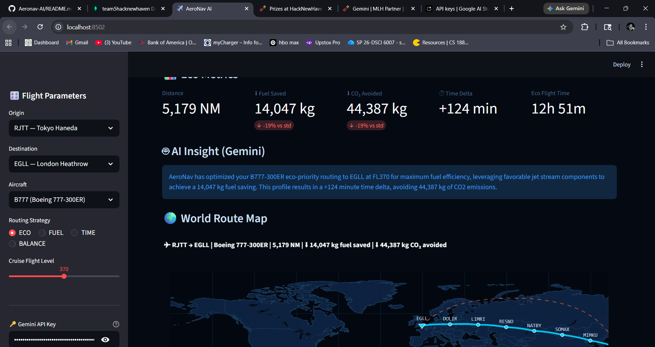Open the hbo max bookmark
655x347 pixels.
[x=284, y=43]
